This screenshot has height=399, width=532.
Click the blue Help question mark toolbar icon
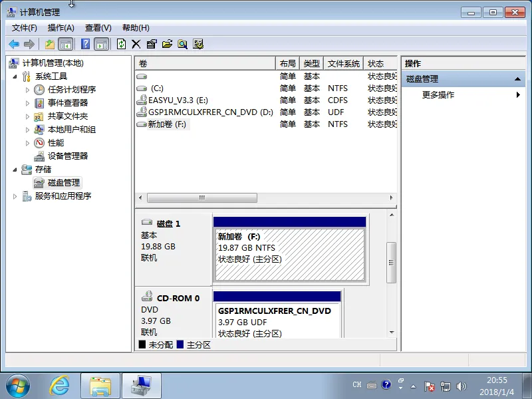tap(86, 44)
